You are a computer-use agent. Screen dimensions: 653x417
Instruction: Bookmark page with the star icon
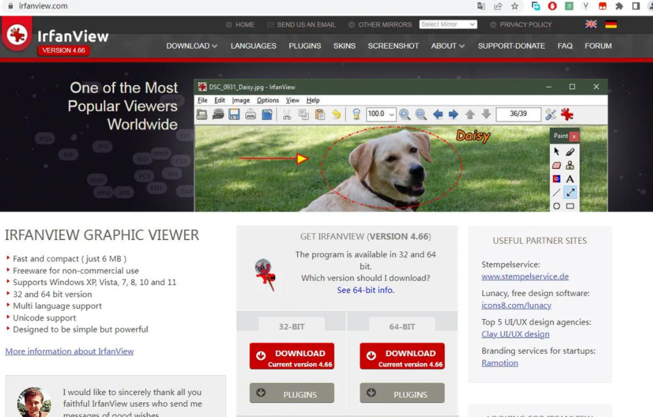click(x=515, y=6)
